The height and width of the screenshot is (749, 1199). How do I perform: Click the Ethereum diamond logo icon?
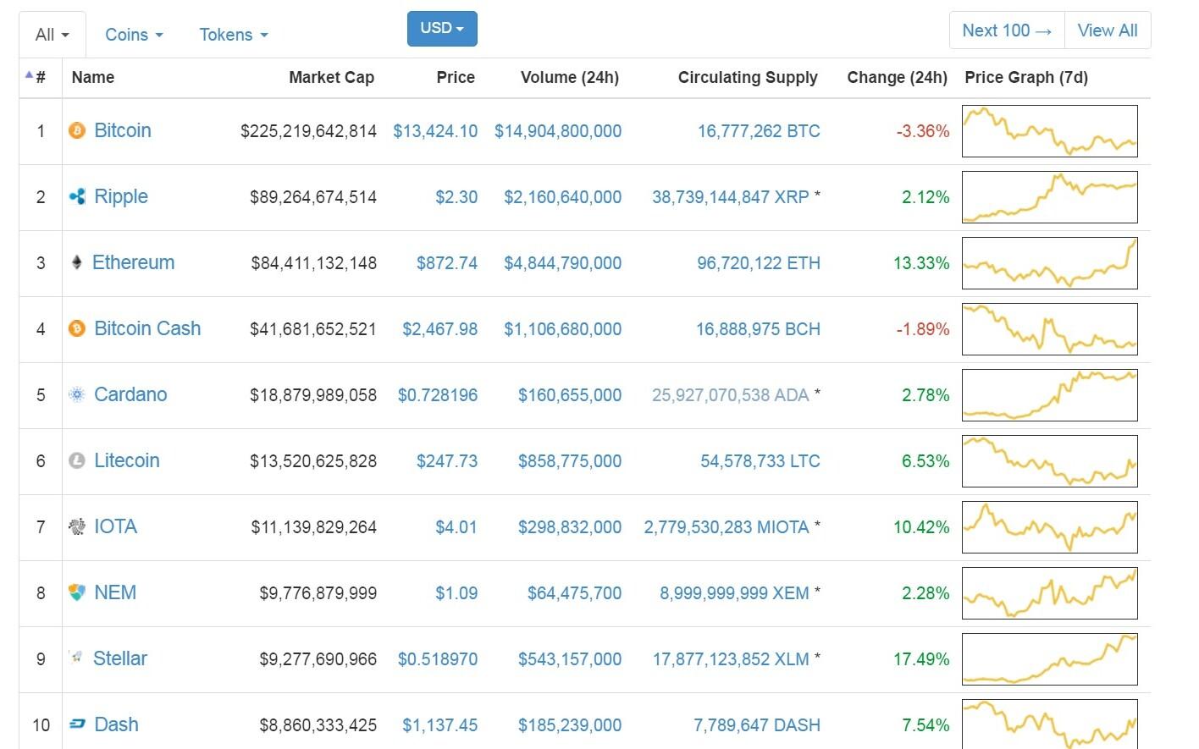(x=76, y=262)
